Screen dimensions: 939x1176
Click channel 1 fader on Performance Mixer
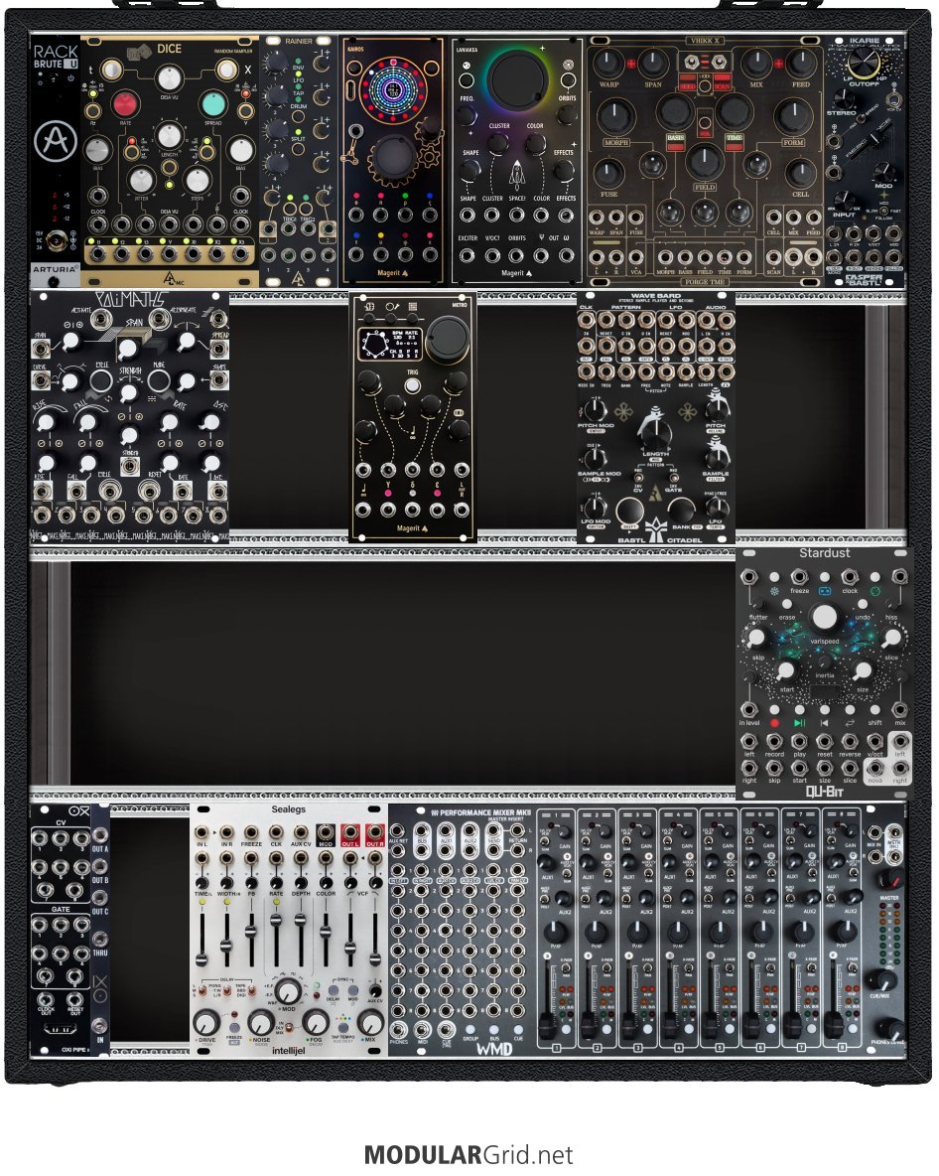click(549, 1027)
